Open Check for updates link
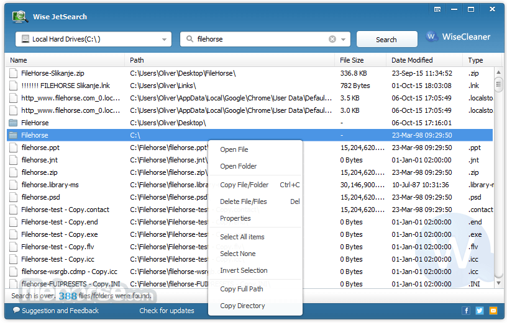This screenshot has height=323, width=507. click(167, 311)
